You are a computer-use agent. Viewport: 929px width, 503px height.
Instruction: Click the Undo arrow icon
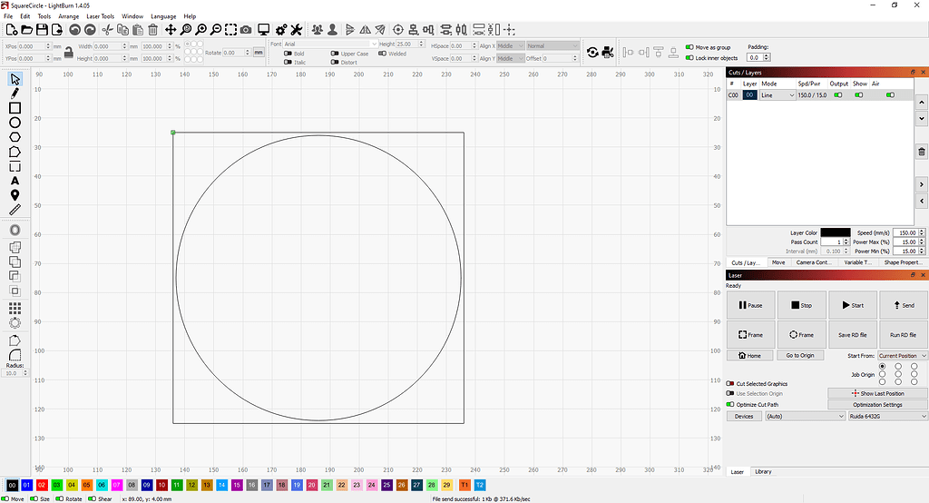pyautogui.click(x=74, y=30)
